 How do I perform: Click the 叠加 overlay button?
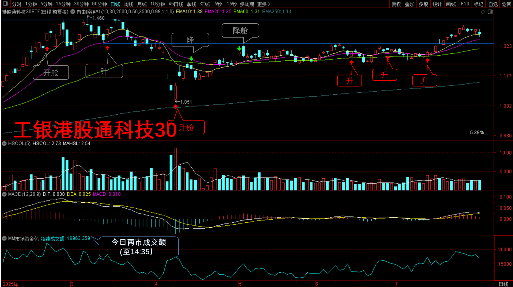[x=410, y=4]
